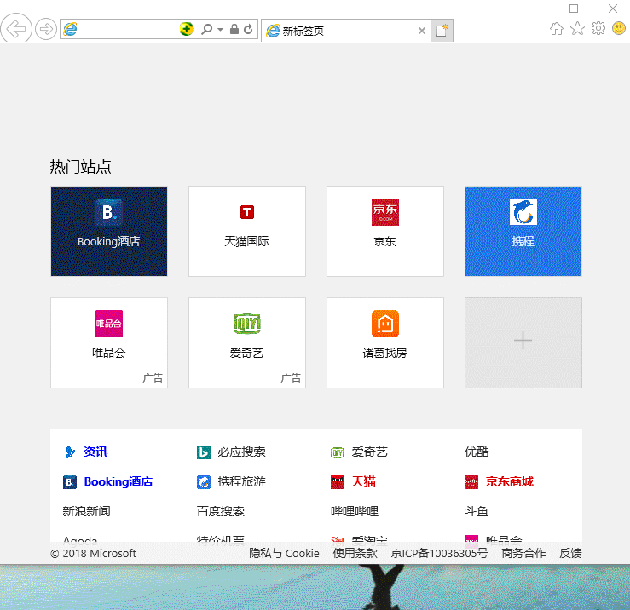This screenshot has width=630, height=610.
Task: Click the 隐私与 Cookie footer link
Action: pyautogui.click(x=284, y=554)
